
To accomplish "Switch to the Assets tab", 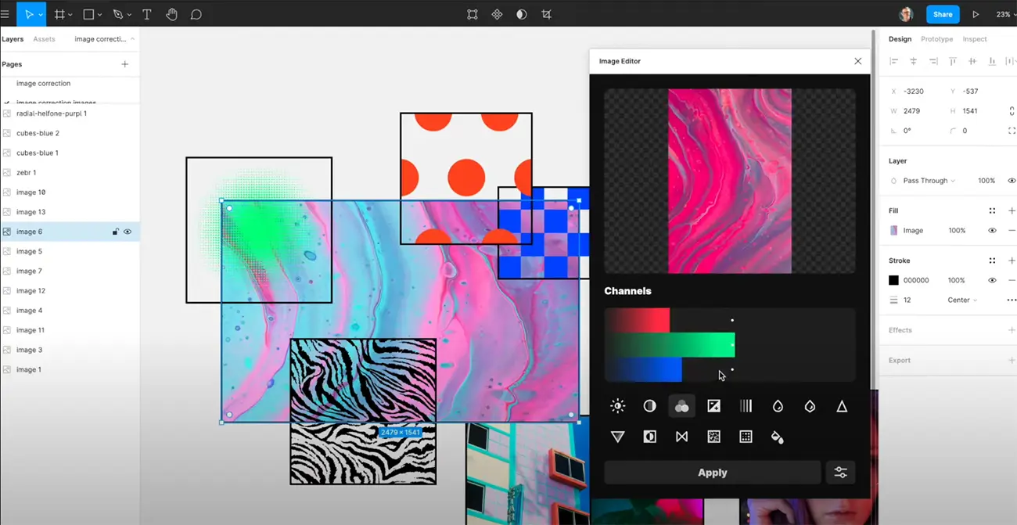I will (44, 39).
